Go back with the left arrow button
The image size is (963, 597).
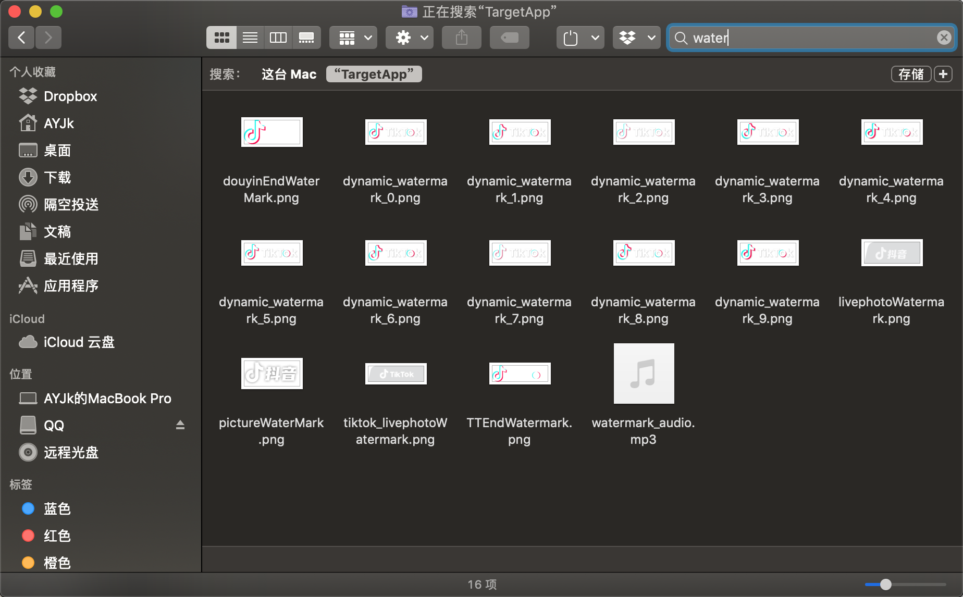(22, 38)
